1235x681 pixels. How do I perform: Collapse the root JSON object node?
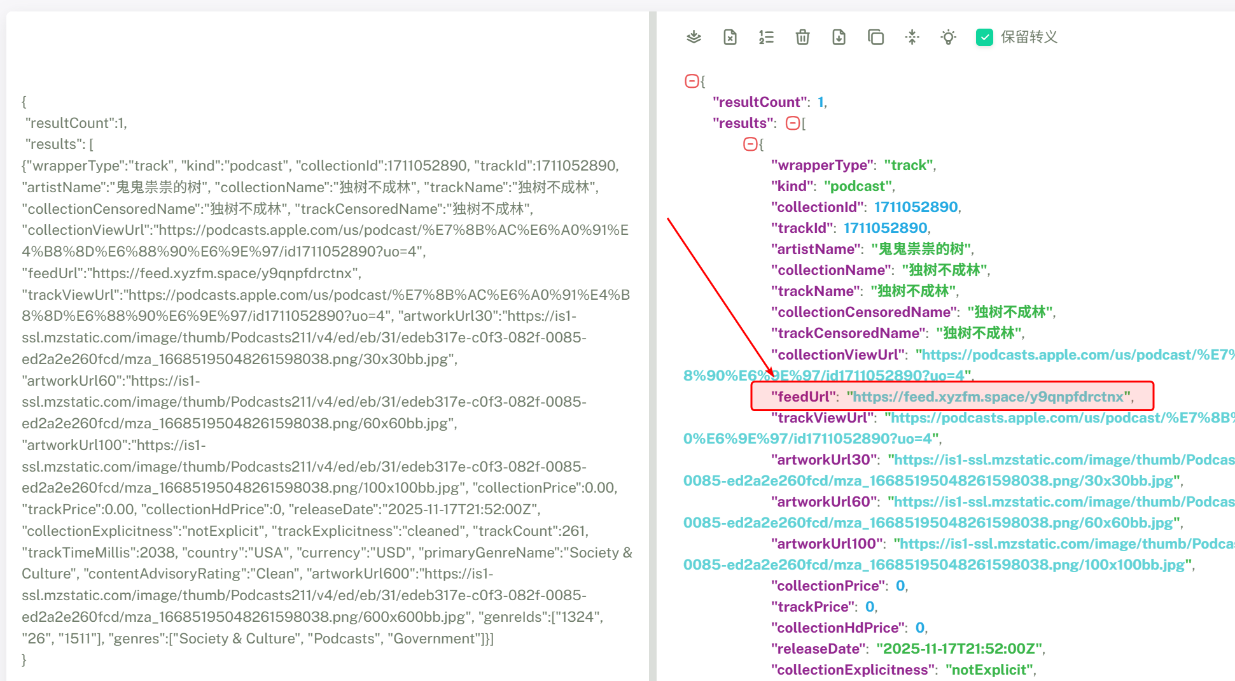(x=691, y=81)
